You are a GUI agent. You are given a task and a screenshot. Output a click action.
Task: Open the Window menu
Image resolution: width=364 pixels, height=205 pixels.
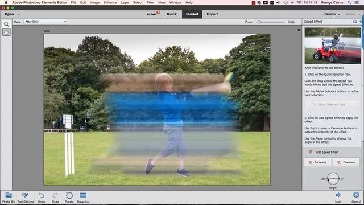tap(175, 2)
